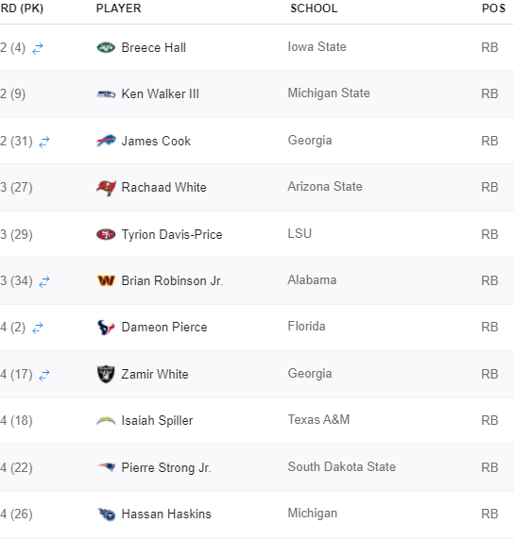The image size is (514, 540).
Task: Select the Texans logo by Dameon Pierce
Action: [106, 328]
